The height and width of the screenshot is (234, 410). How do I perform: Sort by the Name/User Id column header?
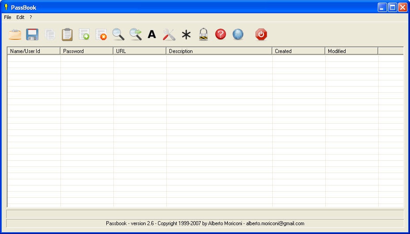coord(34,51)
